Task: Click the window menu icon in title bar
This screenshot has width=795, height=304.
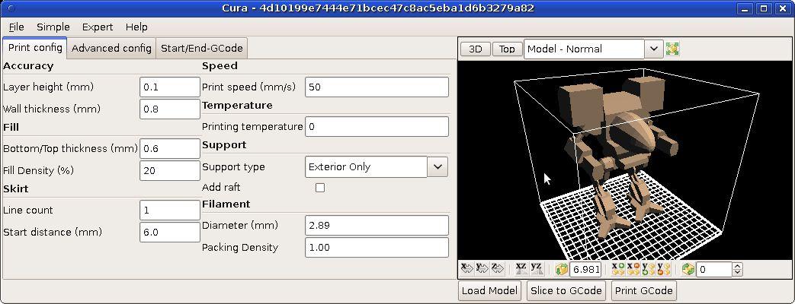Action: 12,8
